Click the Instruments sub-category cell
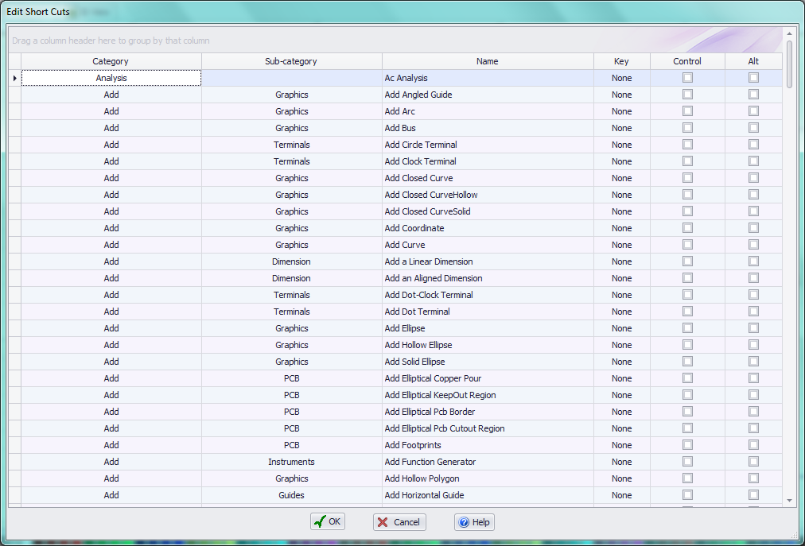805x546 pixels. (292, 462)
